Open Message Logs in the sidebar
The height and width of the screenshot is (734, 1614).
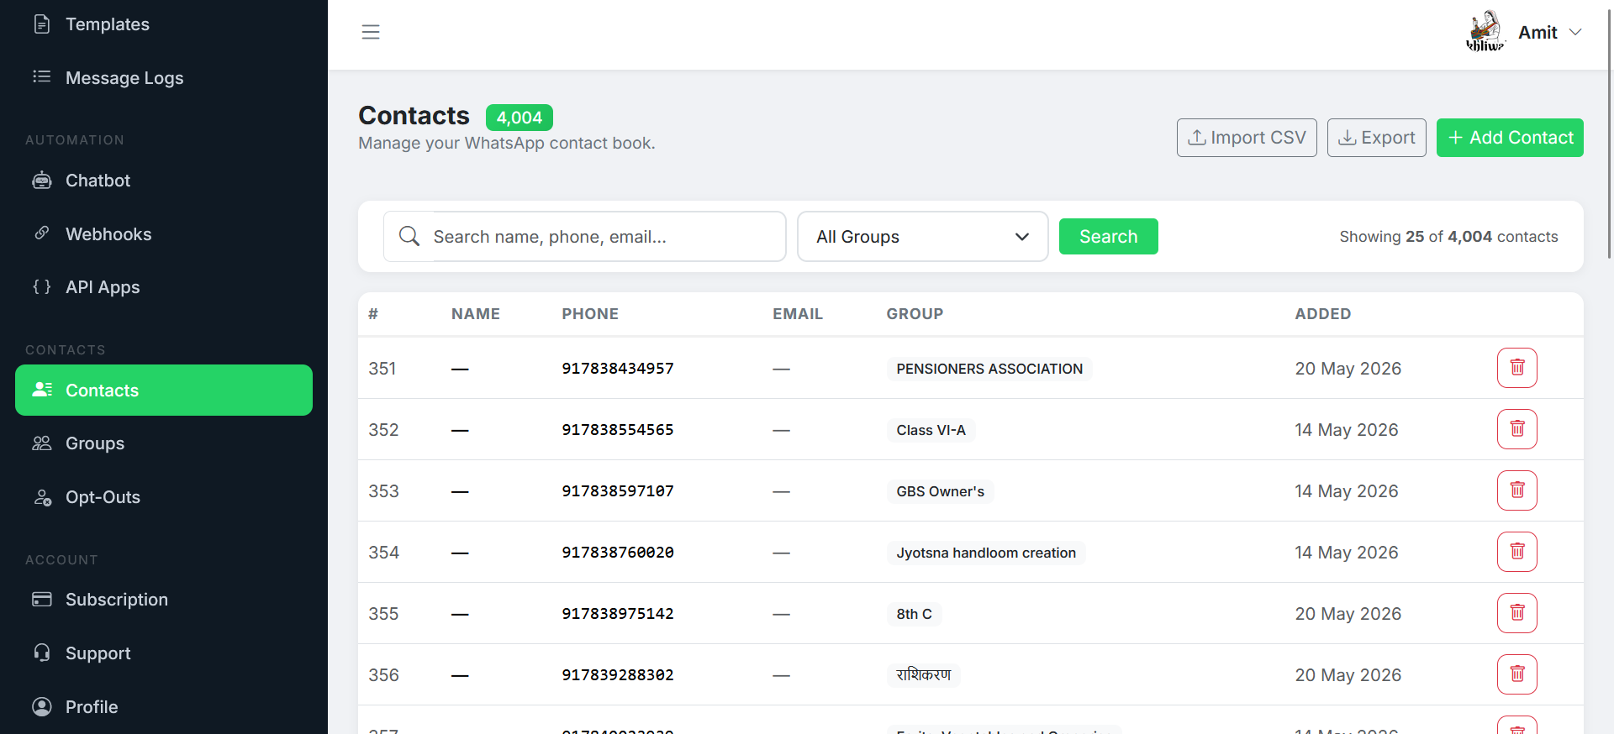point(164,77)
